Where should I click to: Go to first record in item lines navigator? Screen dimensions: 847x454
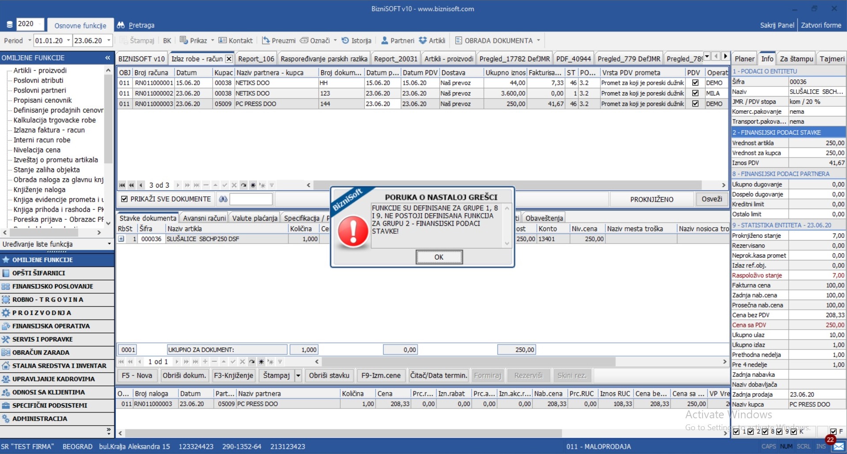tap(122, 362)
